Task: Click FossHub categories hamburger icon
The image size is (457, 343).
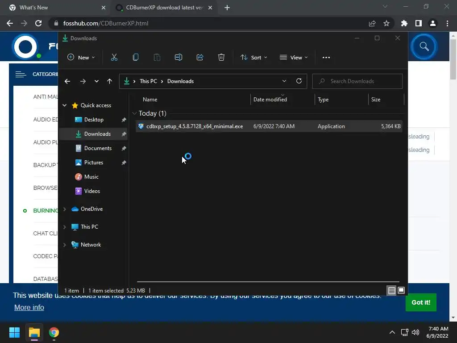Action: (x=21, y=75)
